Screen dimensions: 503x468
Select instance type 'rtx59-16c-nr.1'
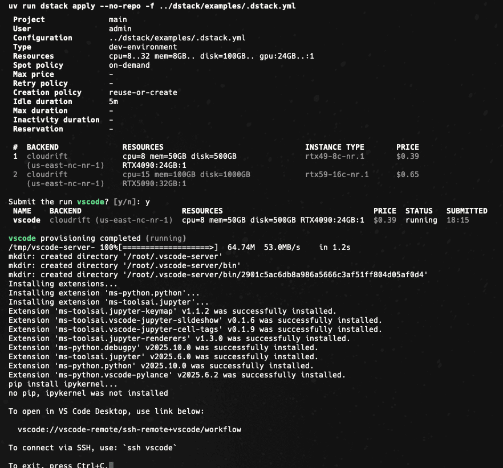tap(337, 175)
